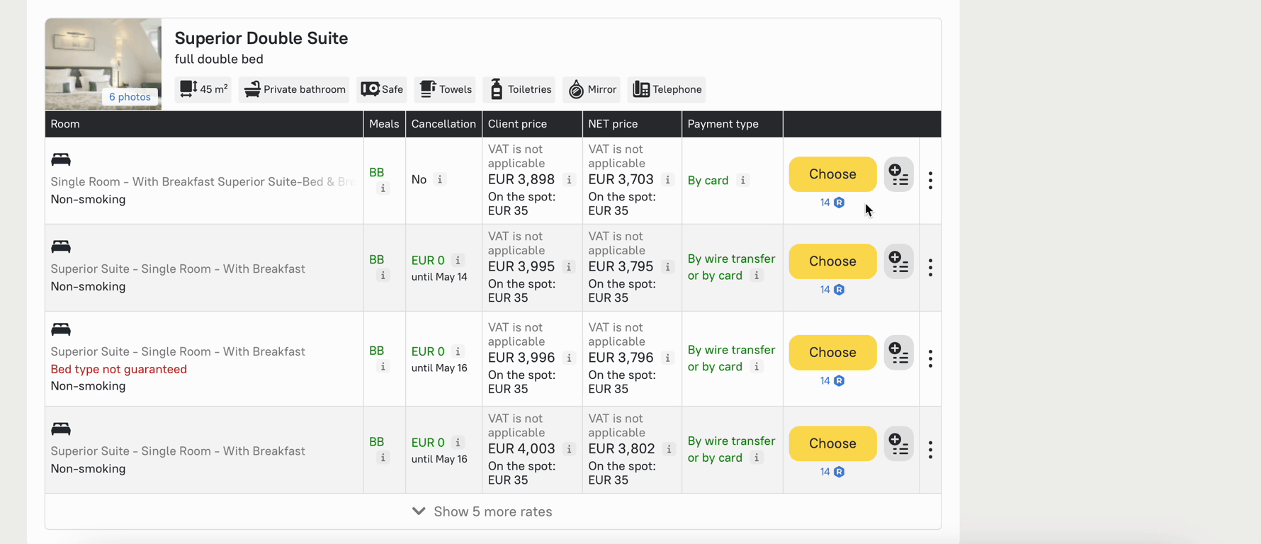Open more options for first rate row
Screen dimensions: 1261x544
tap(930, 181)
